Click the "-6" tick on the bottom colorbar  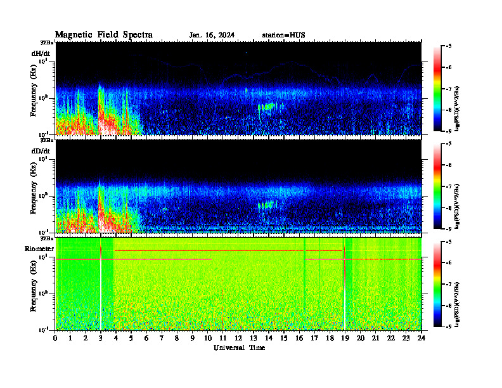point(449,262)
